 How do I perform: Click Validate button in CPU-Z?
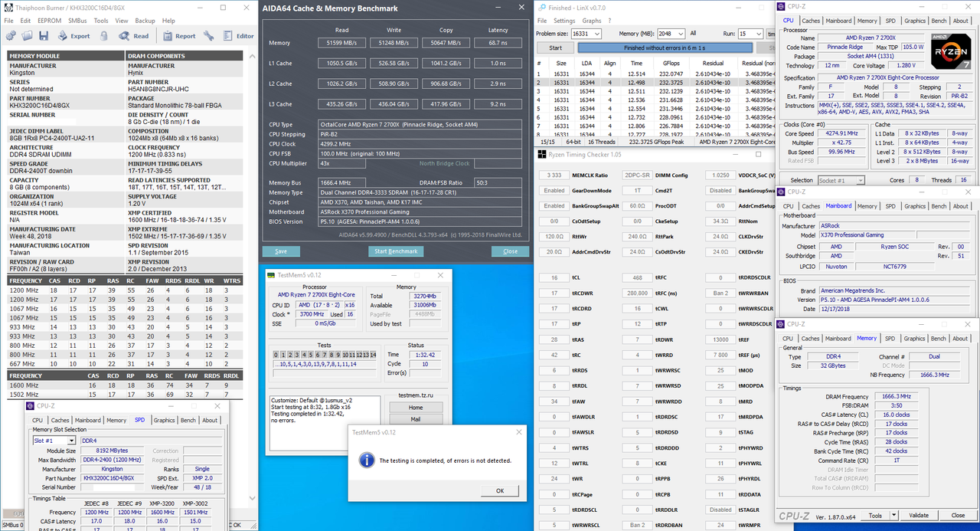click(x=918, y=516)
